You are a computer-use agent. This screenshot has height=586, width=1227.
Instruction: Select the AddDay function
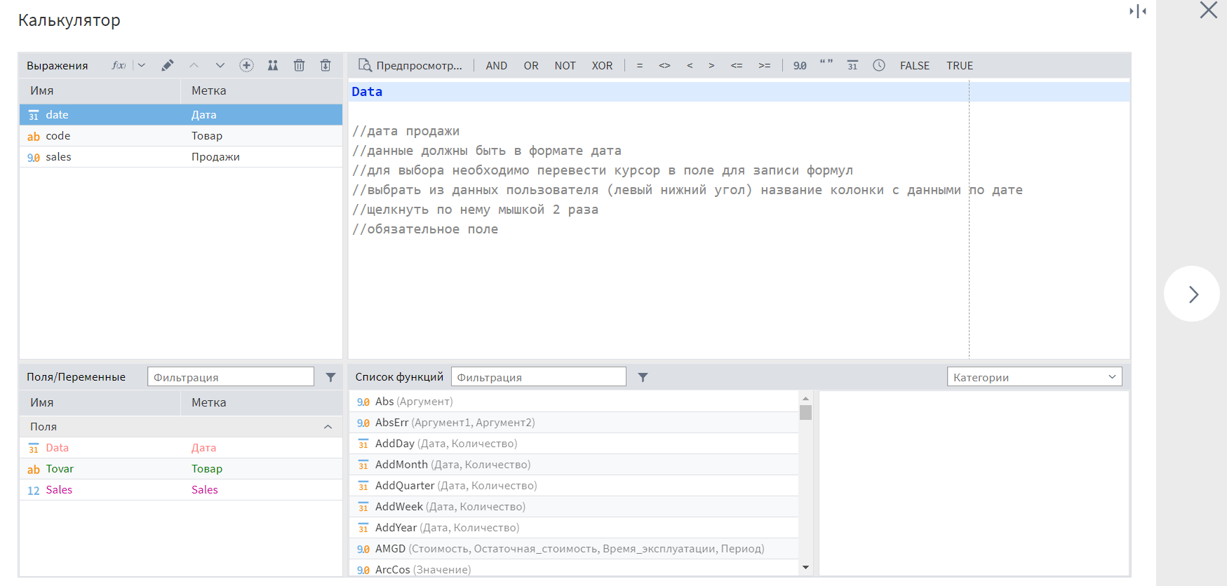click(574, 443)
